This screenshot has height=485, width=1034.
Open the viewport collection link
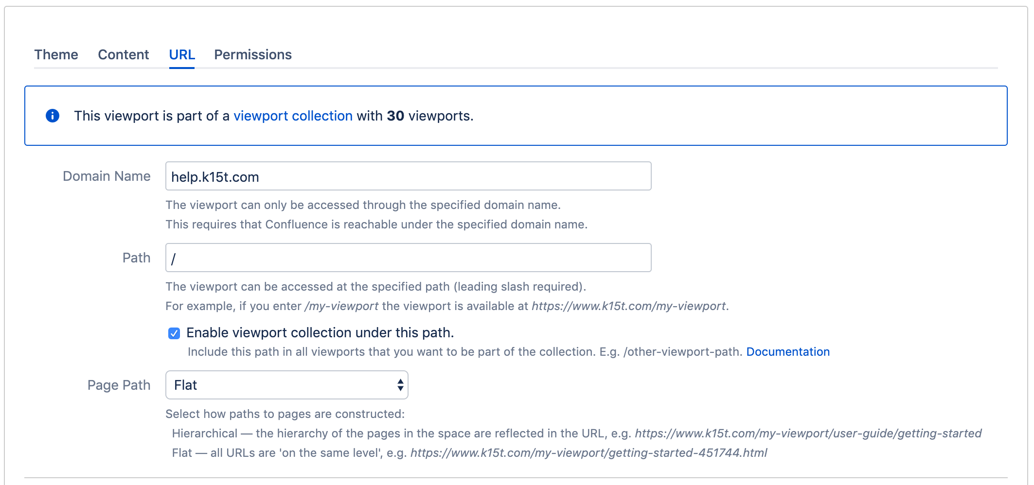tap(293, 116)
